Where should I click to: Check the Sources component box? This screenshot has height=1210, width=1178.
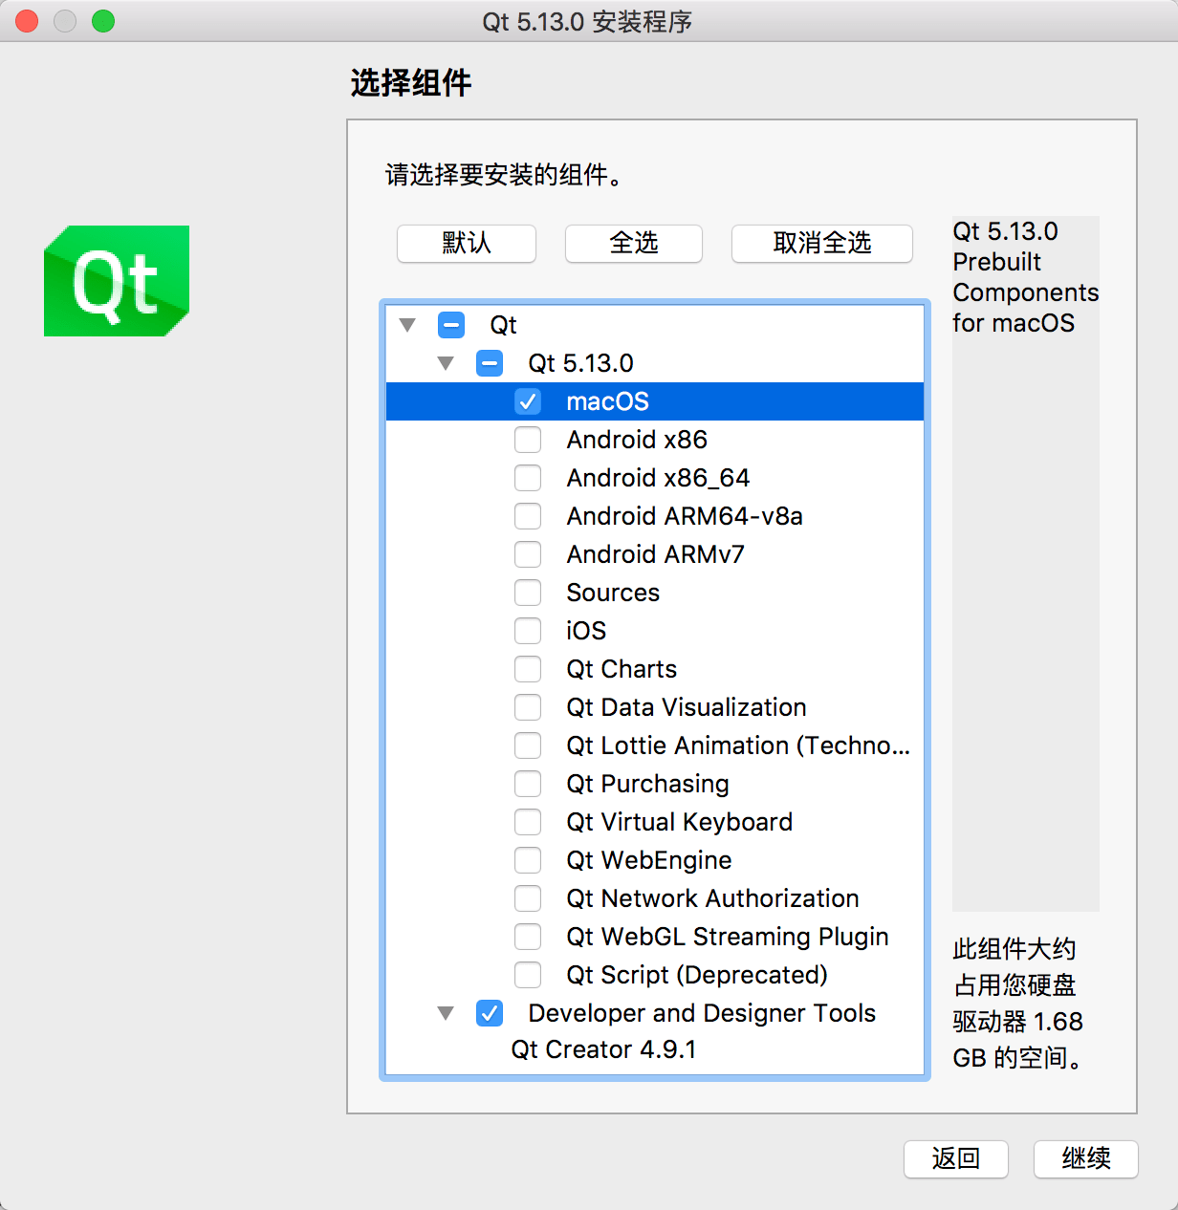[x=528, y=593]
